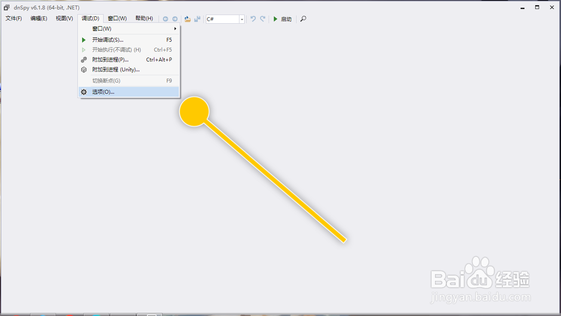Select 附加到进程(P)... menu entry
The width and height of the screenshot is (561, 316).
coord(129,60)
